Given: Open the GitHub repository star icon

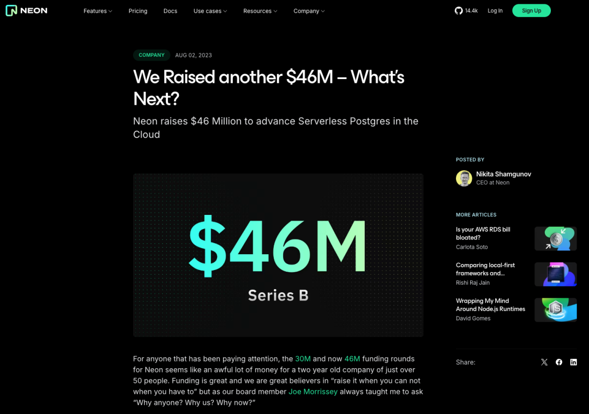Looking at the screenshot, I should (459, 11).
